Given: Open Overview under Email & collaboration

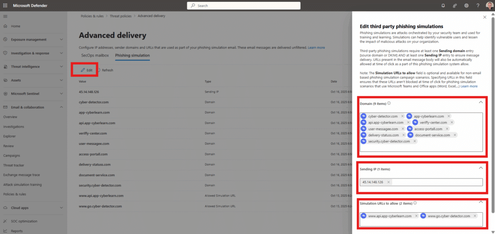Looking at the screenshot, I should click(10, 117).
